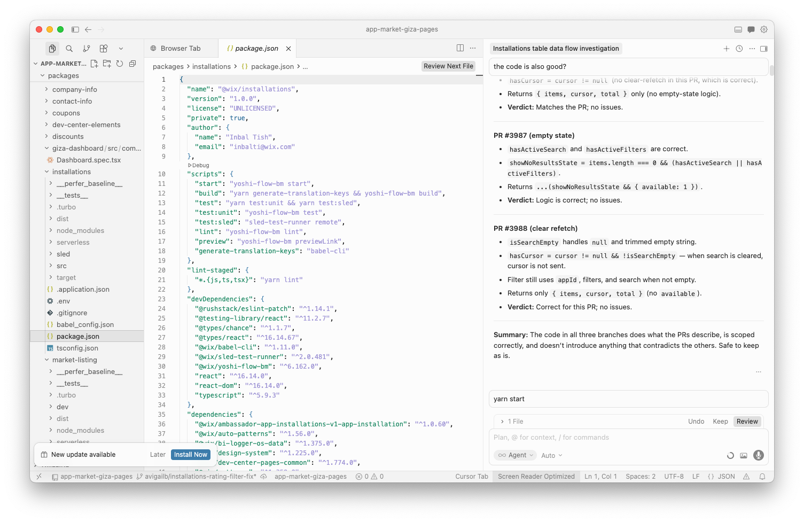Start voice input with microphone
Image resolution: width=804 pixels, height=522 pixels.
click(759, 455)
